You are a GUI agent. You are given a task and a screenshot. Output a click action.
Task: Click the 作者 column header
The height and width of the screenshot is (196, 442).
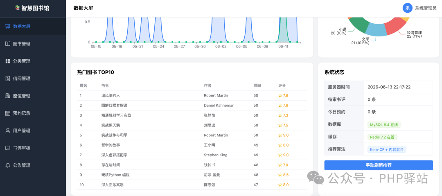pyautogui.click(x=208, y=86)
